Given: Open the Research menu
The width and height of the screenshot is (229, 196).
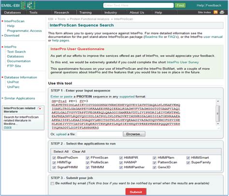Looking at the screenshot, I should [62, 13].
